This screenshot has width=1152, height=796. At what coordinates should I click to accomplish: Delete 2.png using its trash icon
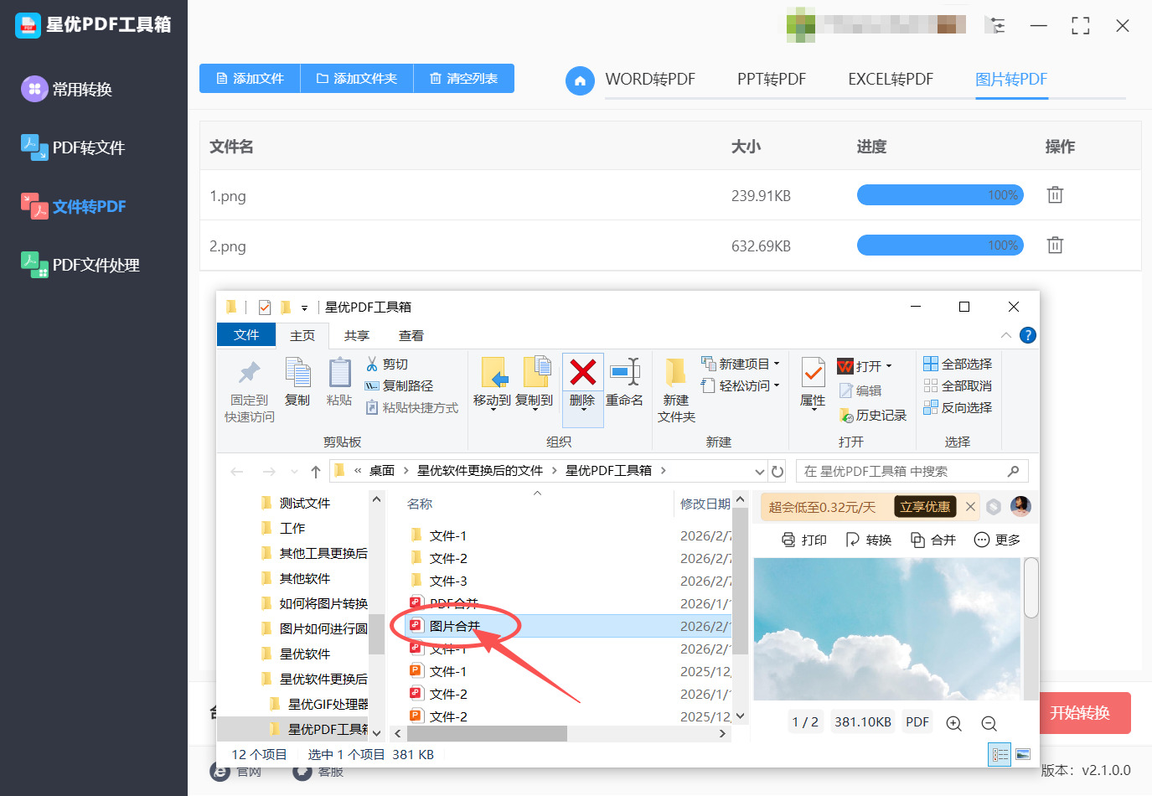(x=1055, y=246)
